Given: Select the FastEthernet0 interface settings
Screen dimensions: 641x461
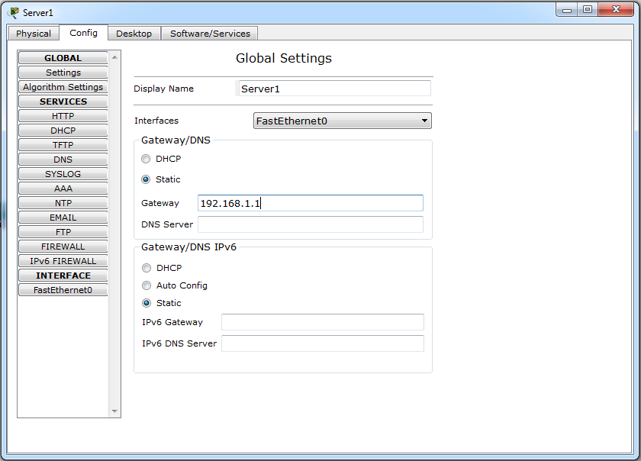Looking at the screenshot, I should [63, 289].
